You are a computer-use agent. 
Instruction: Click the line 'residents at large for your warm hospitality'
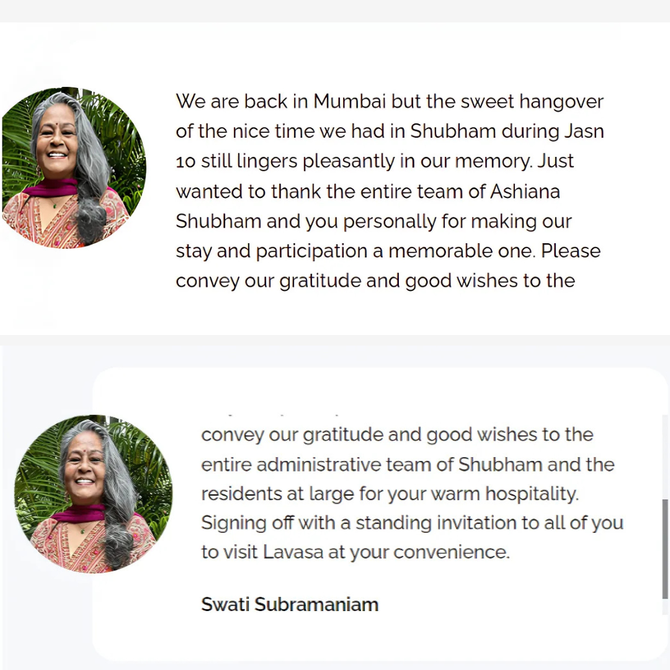click(x=390, y=494)
